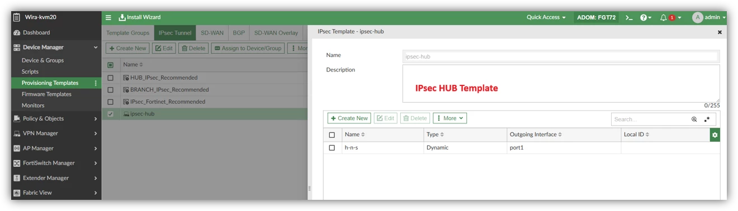Select the ipsec-hub template row name
Viewport: 738px width, 211px height.
coord(143,114)
